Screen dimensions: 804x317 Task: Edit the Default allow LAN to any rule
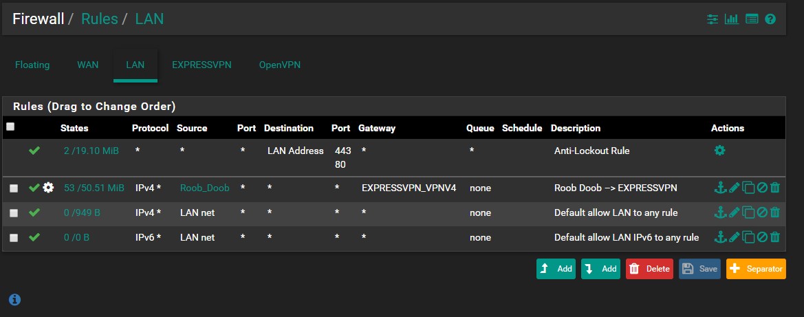coord(735,212)
